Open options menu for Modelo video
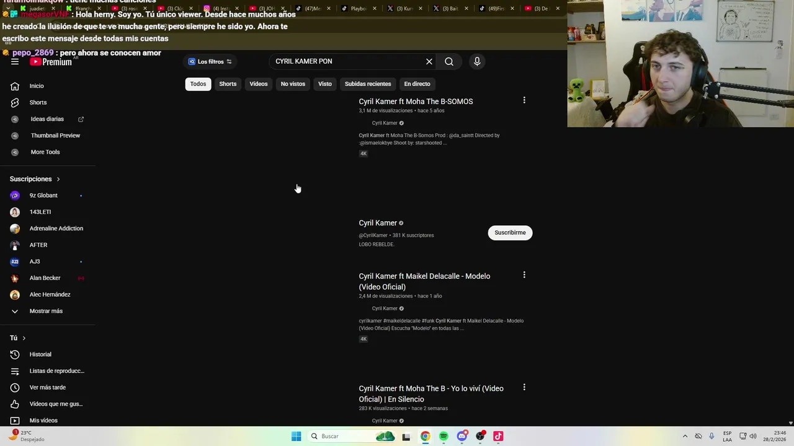 coord(524,275)
